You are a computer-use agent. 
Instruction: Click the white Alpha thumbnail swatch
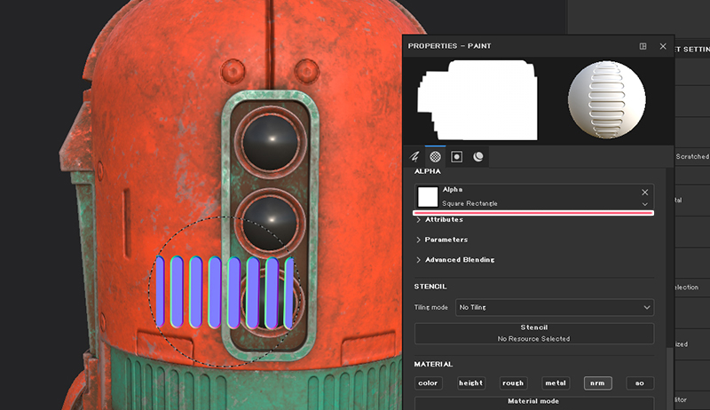(428, 197)
